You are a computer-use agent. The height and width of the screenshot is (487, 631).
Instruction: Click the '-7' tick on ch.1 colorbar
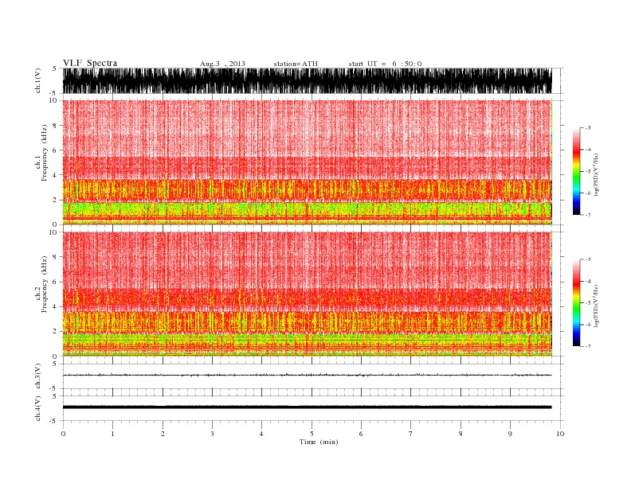[588, 215]
